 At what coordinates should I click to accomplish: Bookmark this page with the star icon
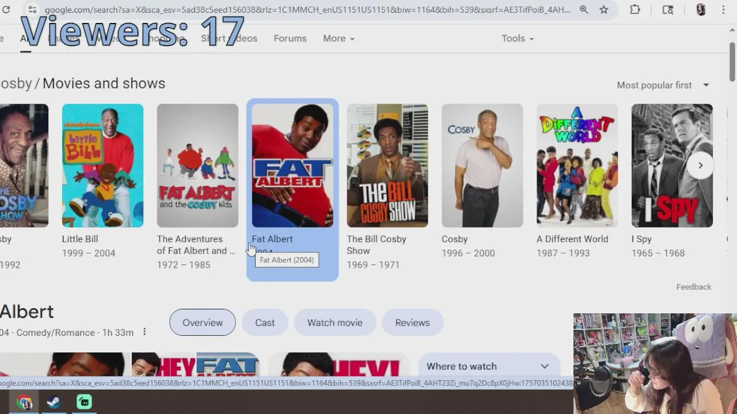[x=603, y=10]
